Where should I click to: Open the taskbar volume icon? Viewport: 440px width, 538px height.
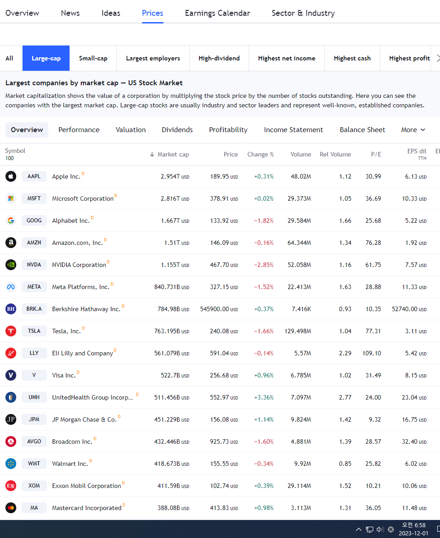pos(380,529)
